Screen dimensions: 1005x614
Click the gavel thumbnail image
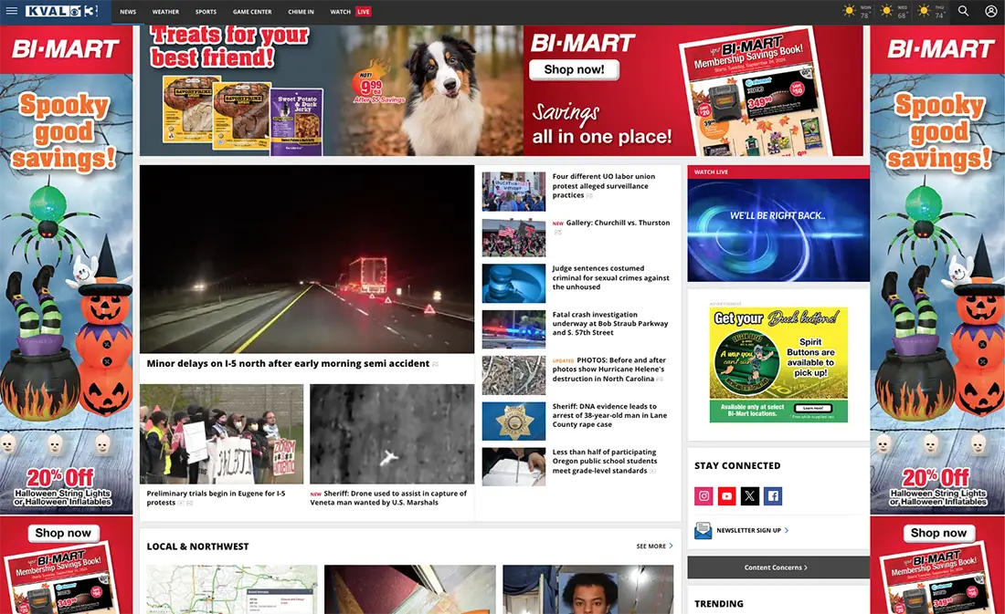(513, 284)
